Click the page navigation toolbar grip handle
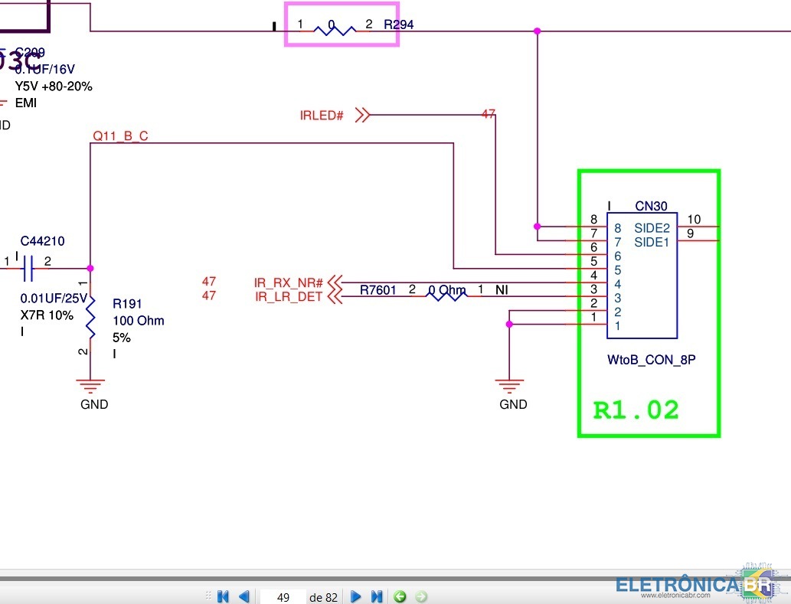 (x=206, y=596)
